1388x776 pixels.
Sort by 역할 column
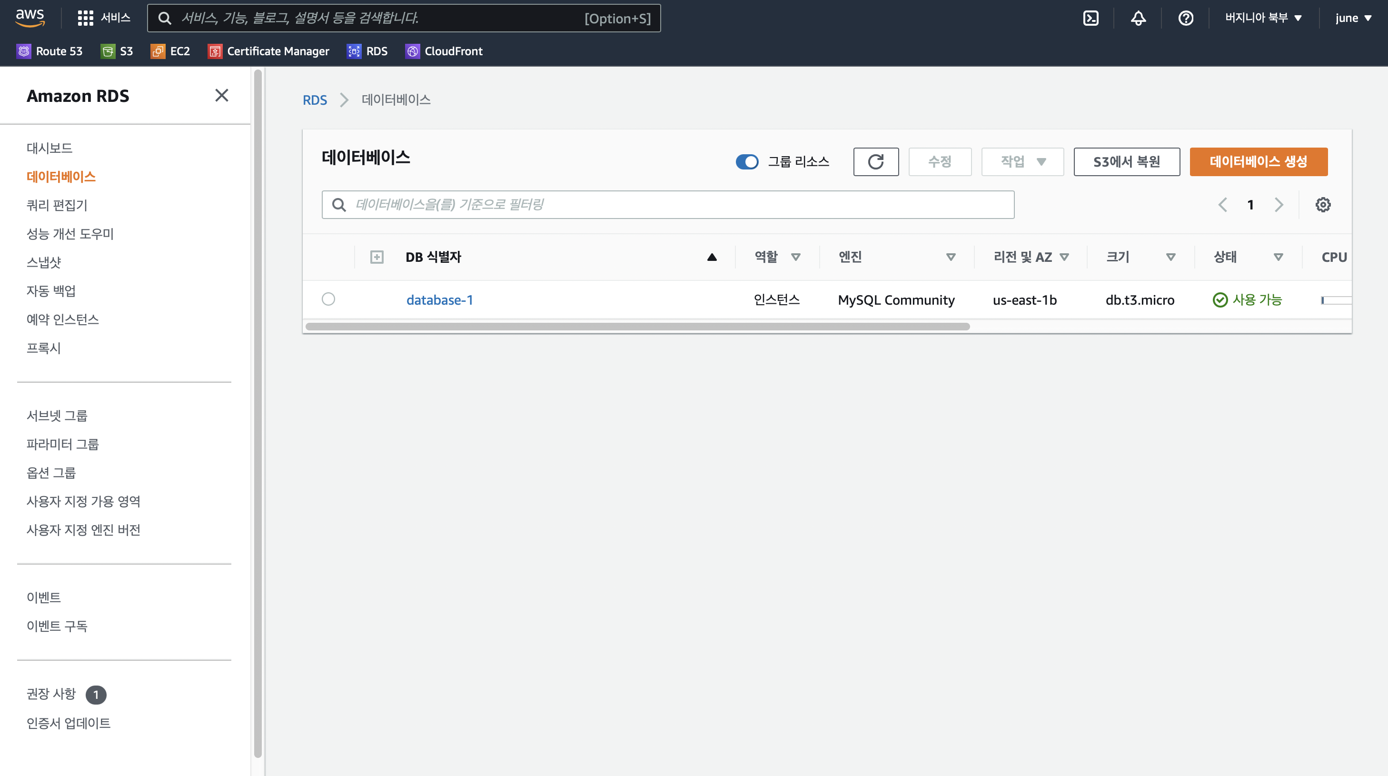(x=795, y=257)
